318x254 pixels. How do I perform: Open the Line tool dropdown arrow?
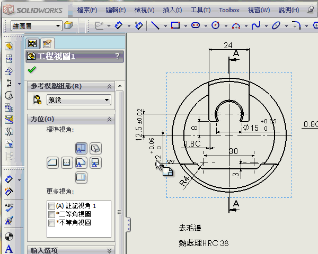click(x=165, y=26)
